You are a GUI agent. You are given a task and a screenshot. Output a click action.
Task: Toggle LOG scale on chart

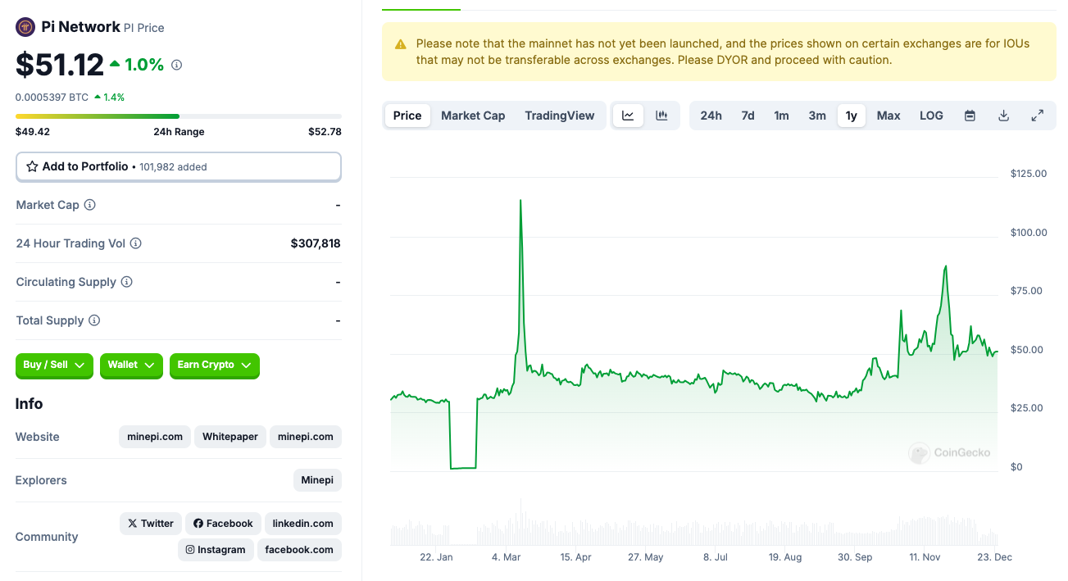931,116
